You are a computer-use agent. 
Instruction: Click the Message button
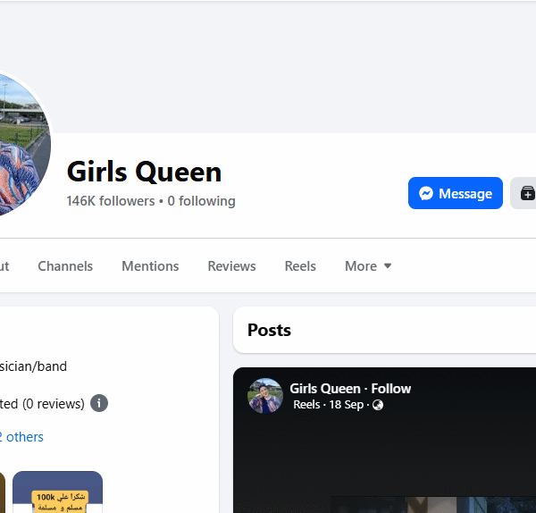click(x=456, y=193)
